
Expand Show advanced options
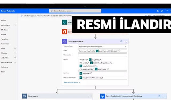72,82
